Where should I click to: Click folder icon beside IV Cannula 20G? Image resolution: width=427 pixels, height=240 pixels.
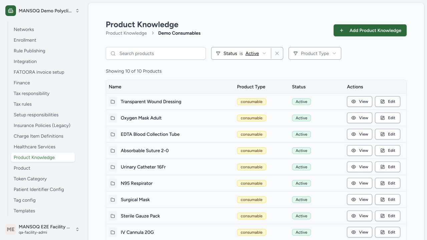coord(113,232)
